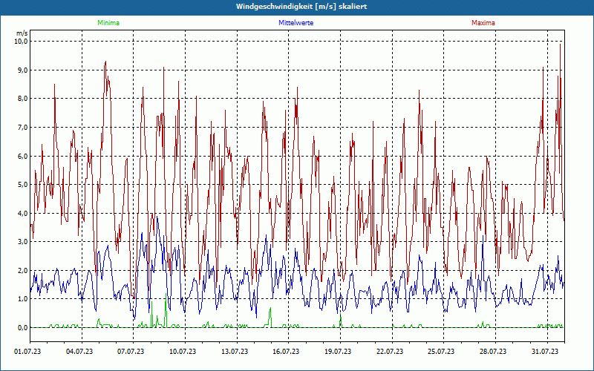This screenshot has height=371, width=594.
Task: Click the chart title Windgeschwindigkeit [m/s] skaliert
Action: coord(301,7)
